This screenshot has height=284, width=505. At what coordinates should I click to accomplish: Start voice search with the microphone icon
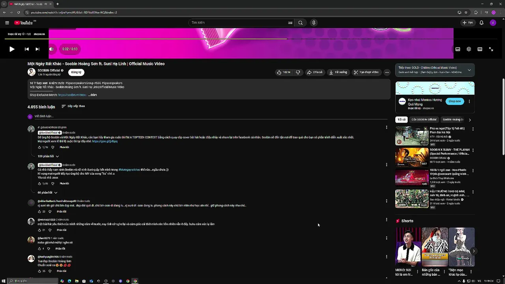coord(314,22)
